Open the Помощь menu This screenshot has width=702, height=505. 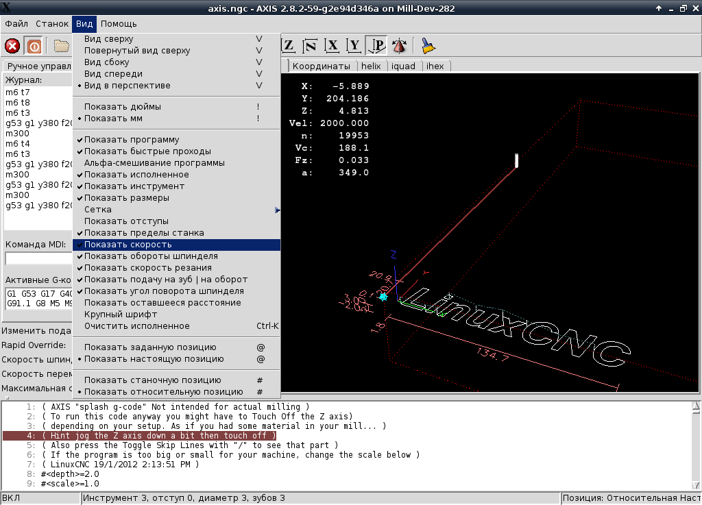pos(119,24)
